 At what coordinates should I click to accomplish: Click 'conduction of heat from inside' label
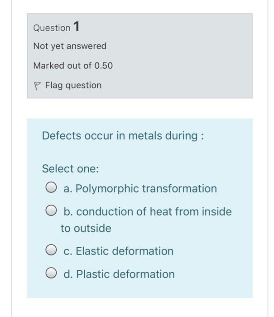click(x=147, y=211)
